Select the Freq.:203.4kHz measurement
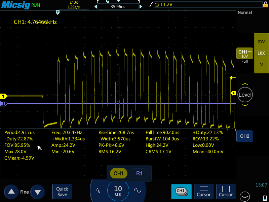 [67, 132]
